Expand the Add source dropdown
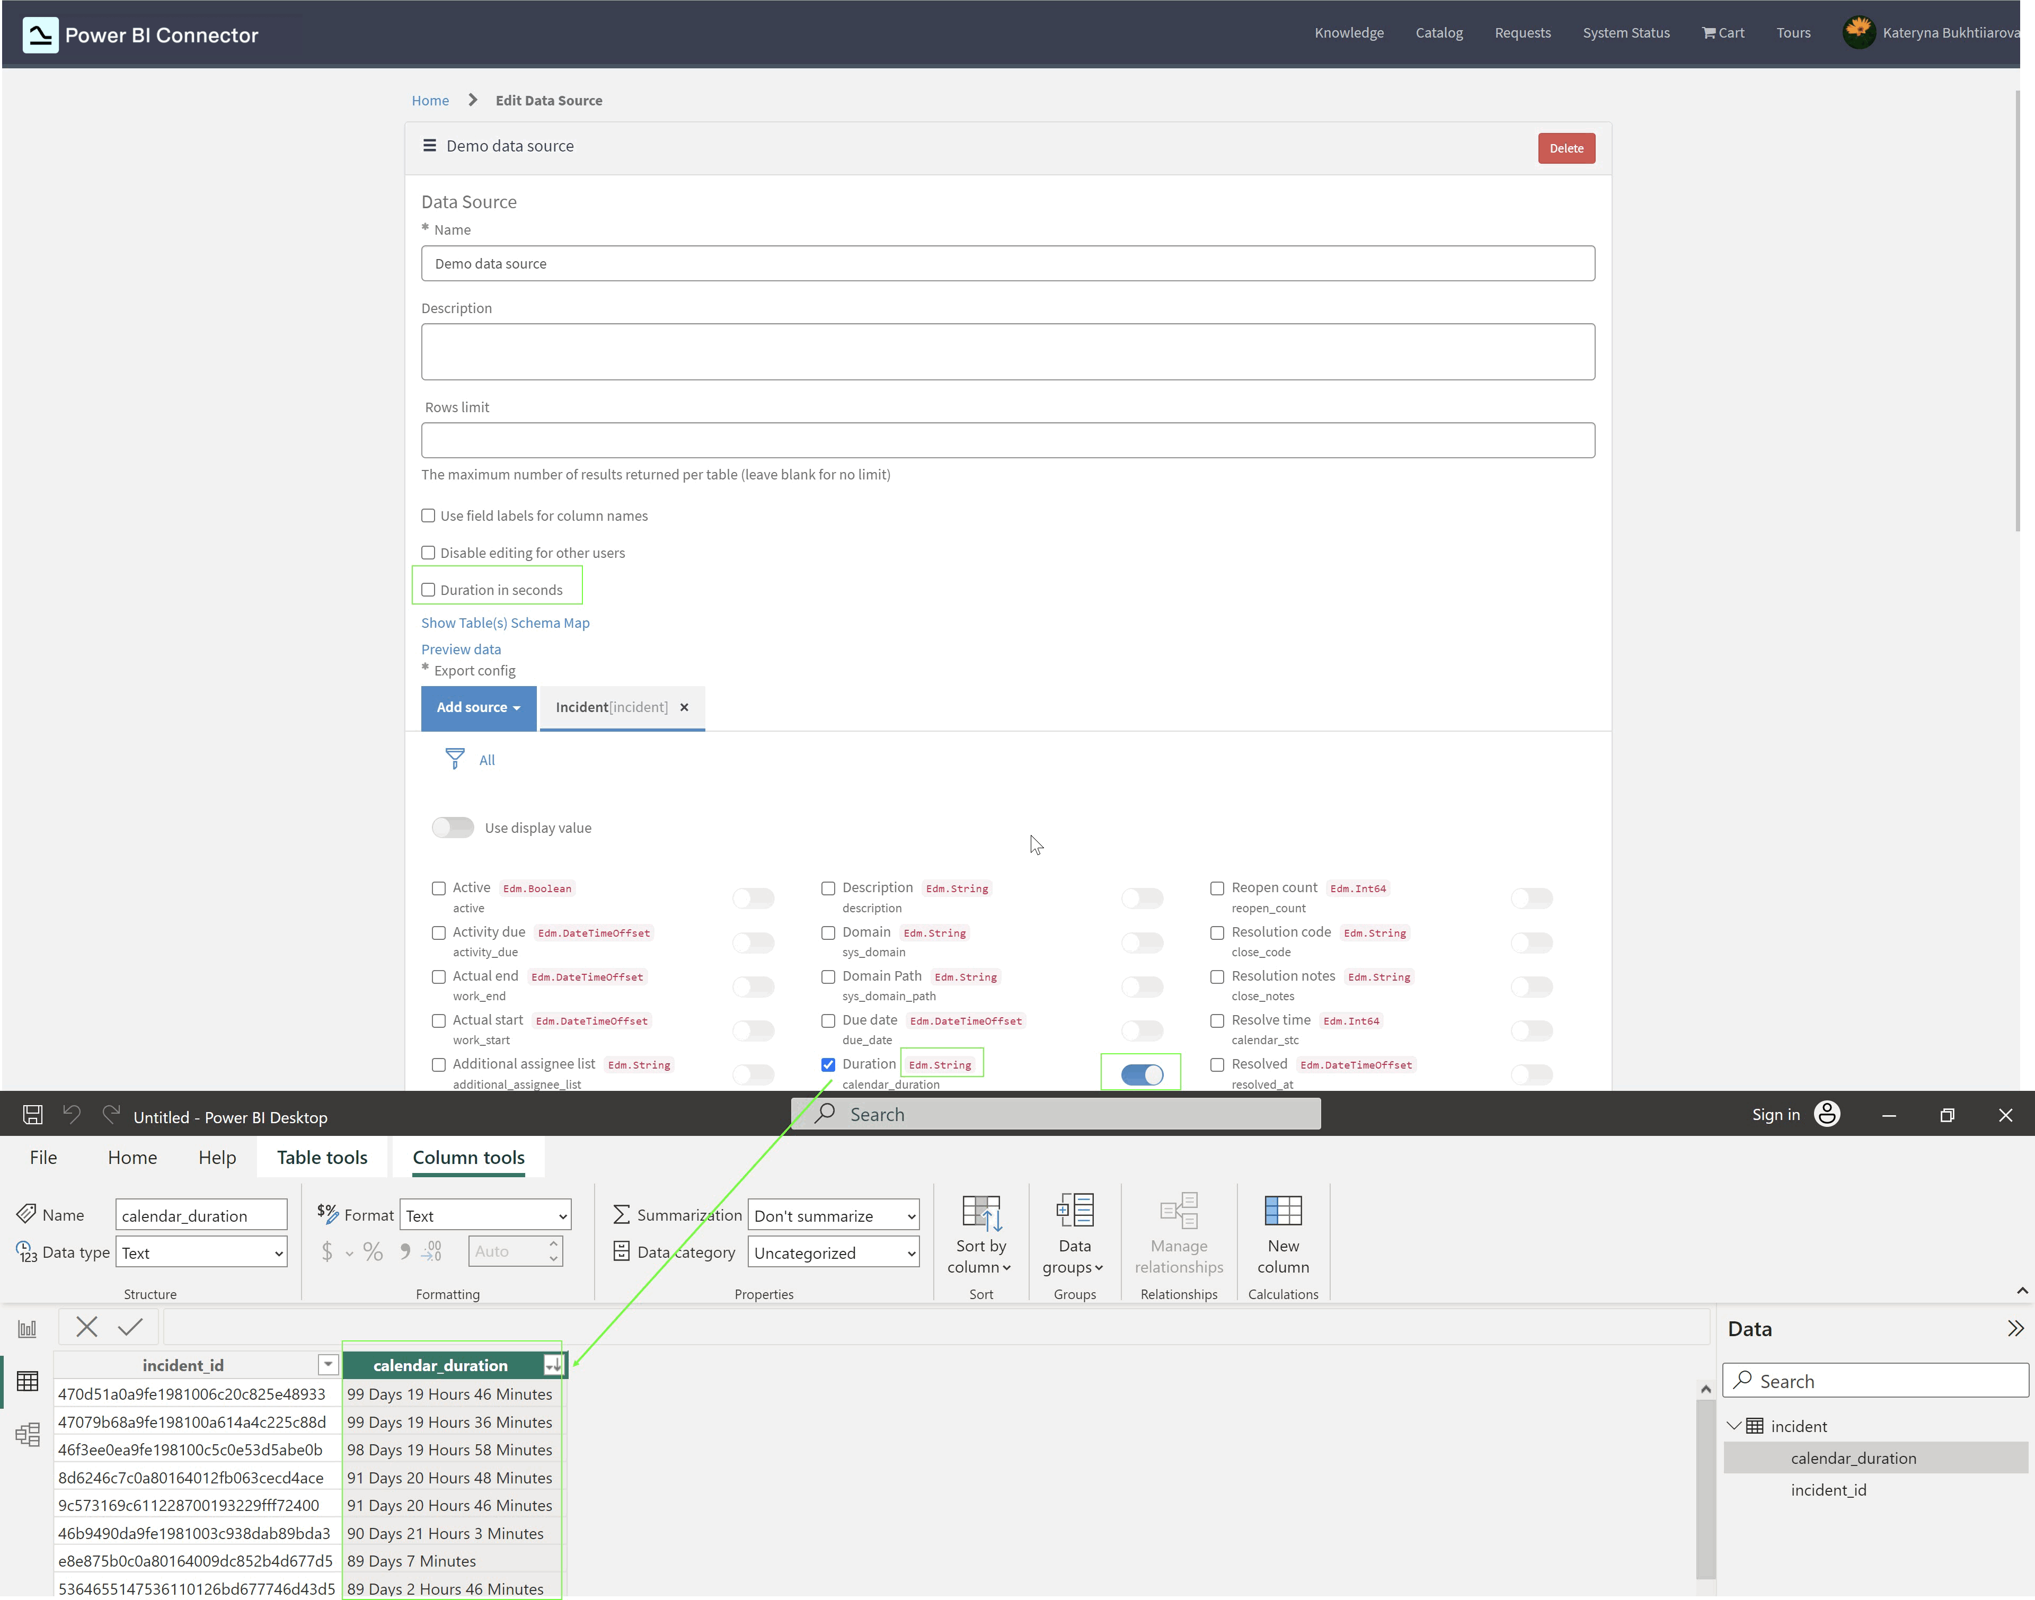The height and width of the screenshot is (1600, 2035). click(478, 708)
